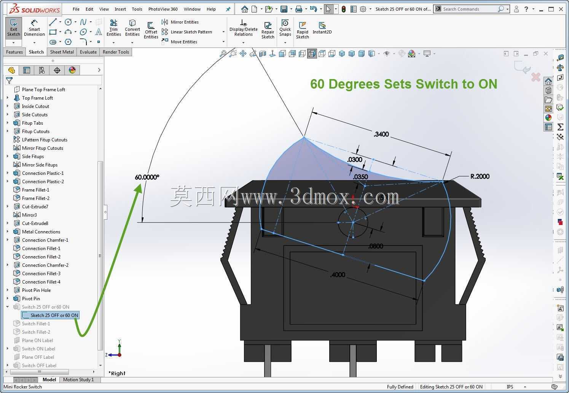This screenshot has width=569, height=393.
Task: Open the DimXpertManager tab
Action: coord(57,70)
